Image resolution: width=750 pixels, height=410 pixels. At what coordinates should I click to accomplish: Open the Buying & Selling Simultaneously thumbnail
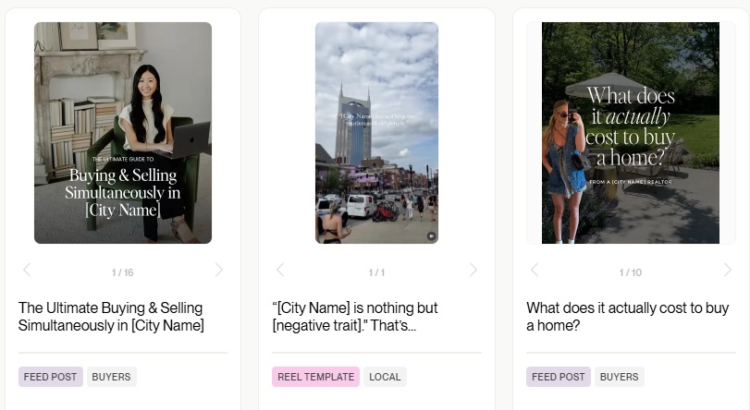(x=123, y=133)
